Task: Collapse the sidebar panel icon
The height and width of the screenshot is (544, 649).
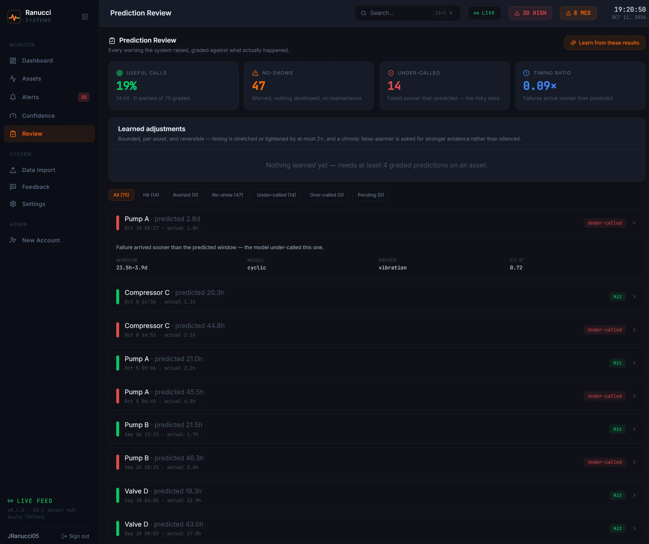Action: (x=85, y=17)
